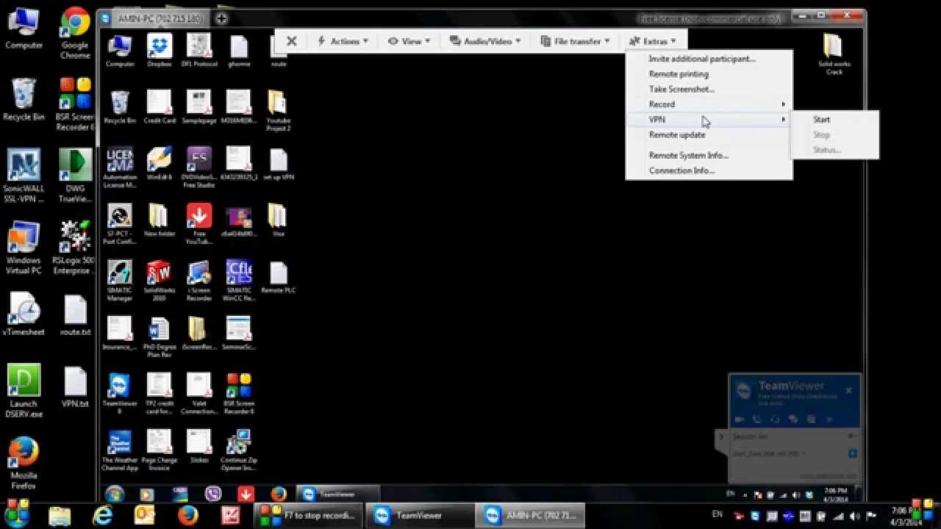
Task: Open SIMATIC Manager shortcut
Action: pos(120,281)
